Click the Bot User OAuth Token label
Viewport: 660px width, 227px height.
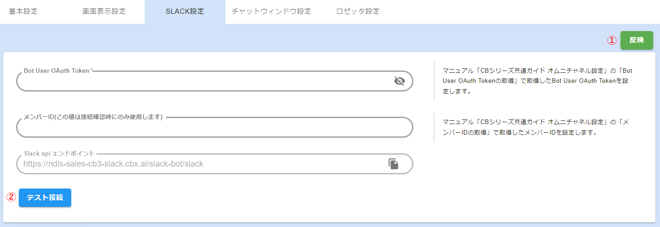[56, 71]
